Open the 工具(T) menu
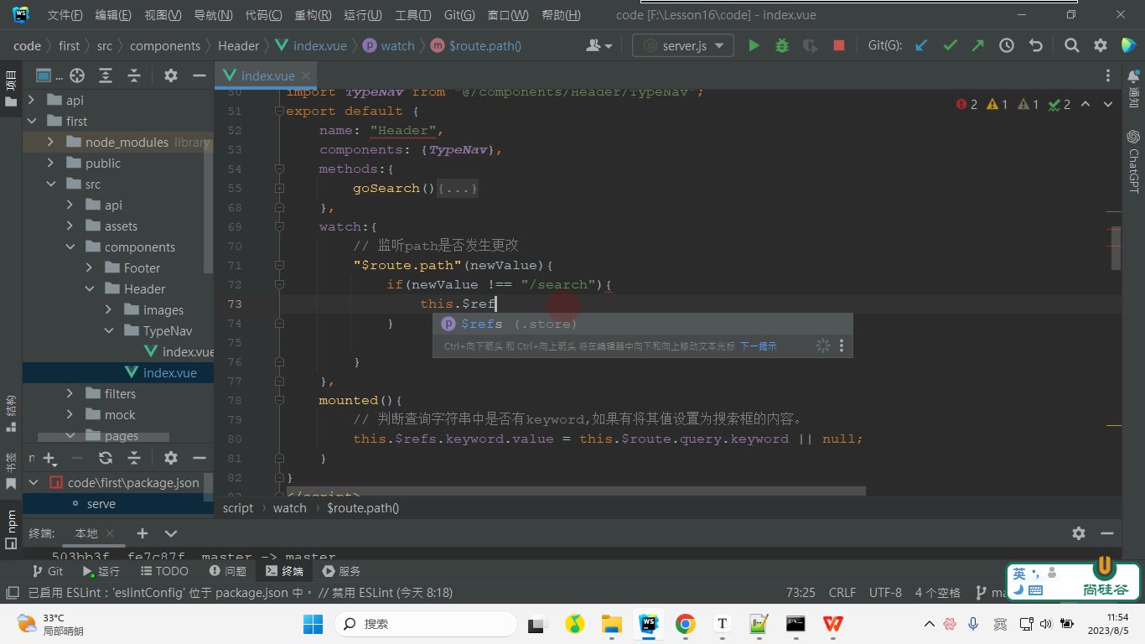Image resolution: width=1145 pixels, height=644 pixels. 412,15
